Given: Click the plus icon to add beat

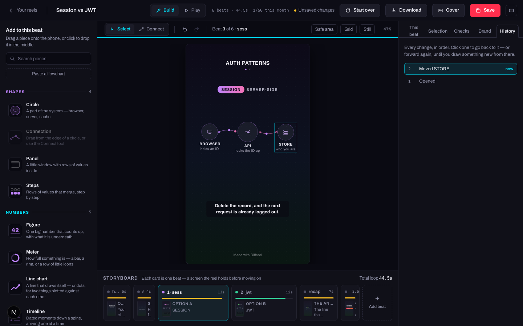Looking at the screenshot, I should tap(377, 298).
